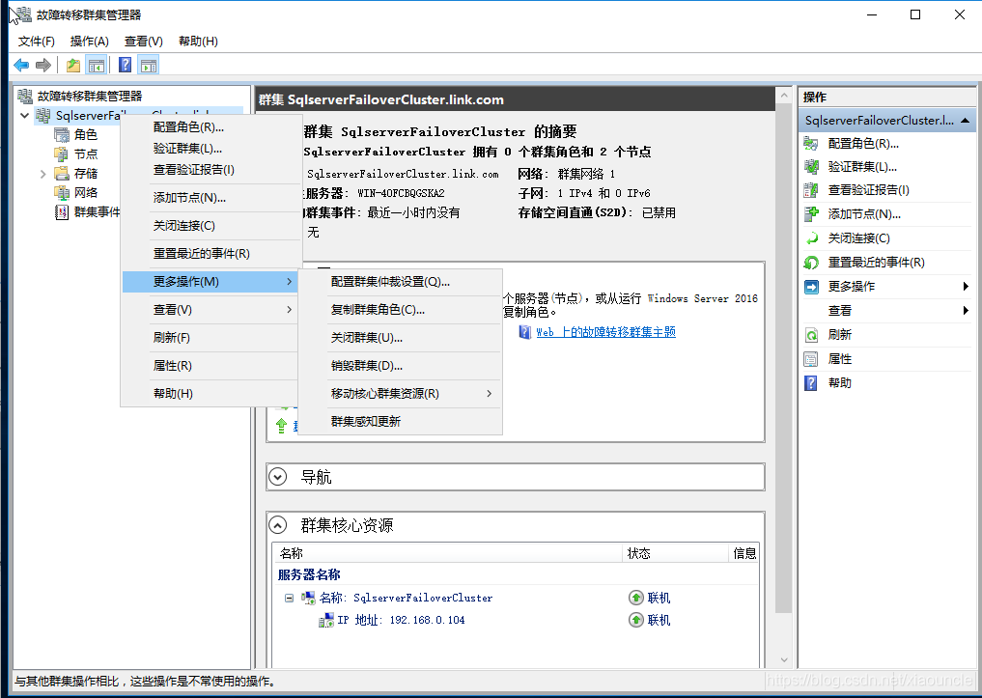Image resolution: width=982 pixels, height=698 pixels.
Task: Open the 操作(A) menu in the menu bar
Action: click(x=90, y=42)
